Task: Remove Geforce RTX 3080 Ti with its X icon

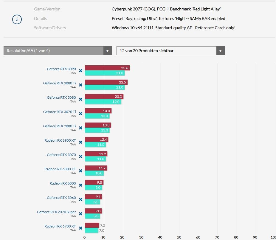Action: (x=80, y=85)
